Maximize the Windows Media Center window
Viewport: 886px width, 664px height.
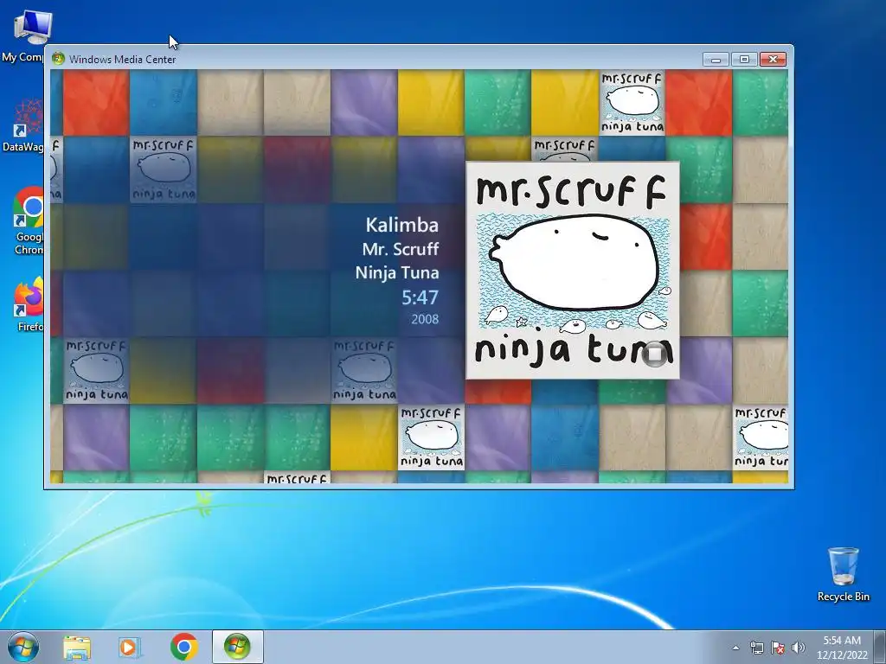point(744,60)
